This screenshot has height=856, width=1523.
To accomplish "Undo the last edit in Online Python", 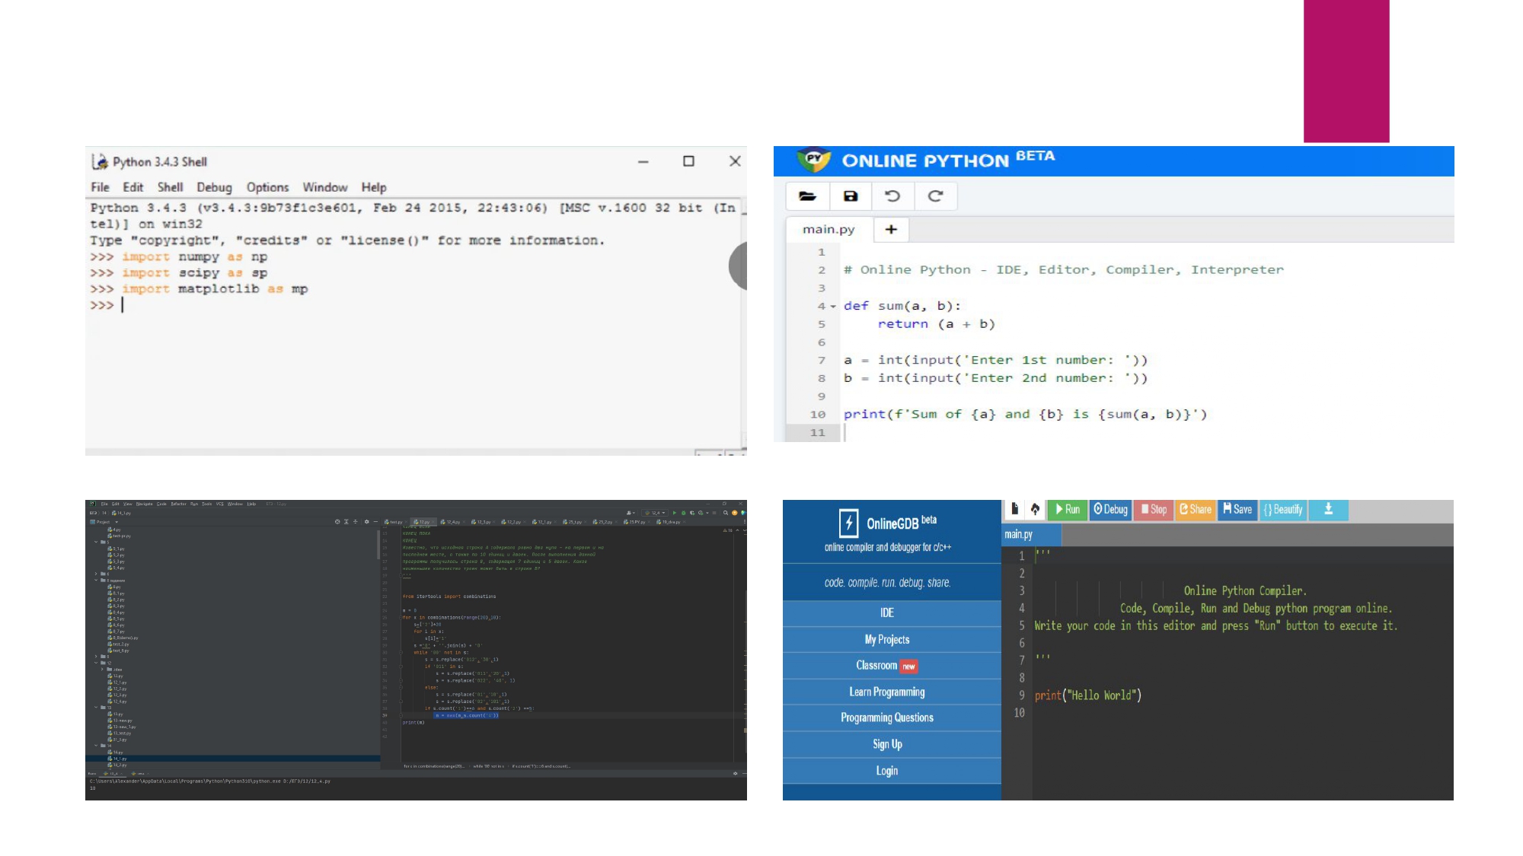I will point(892,196).
